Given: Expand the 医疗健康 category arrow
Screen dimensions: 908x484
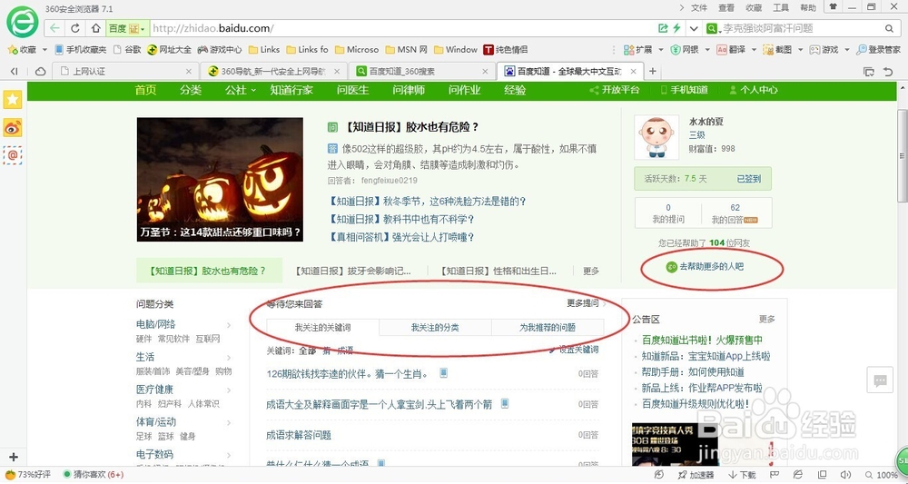Looking at the screenshot, I should click(229, 390).
